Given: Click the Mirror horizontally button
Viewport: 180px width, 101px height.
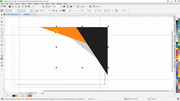Looking at the screenshot, I should click(x=53, y=11).
